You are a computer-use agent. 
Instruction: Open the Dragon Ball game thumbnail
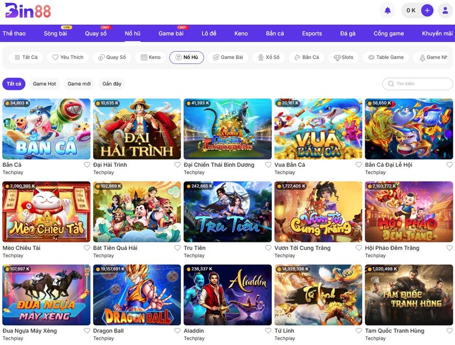pyautogui.click(x=137, y=295)
